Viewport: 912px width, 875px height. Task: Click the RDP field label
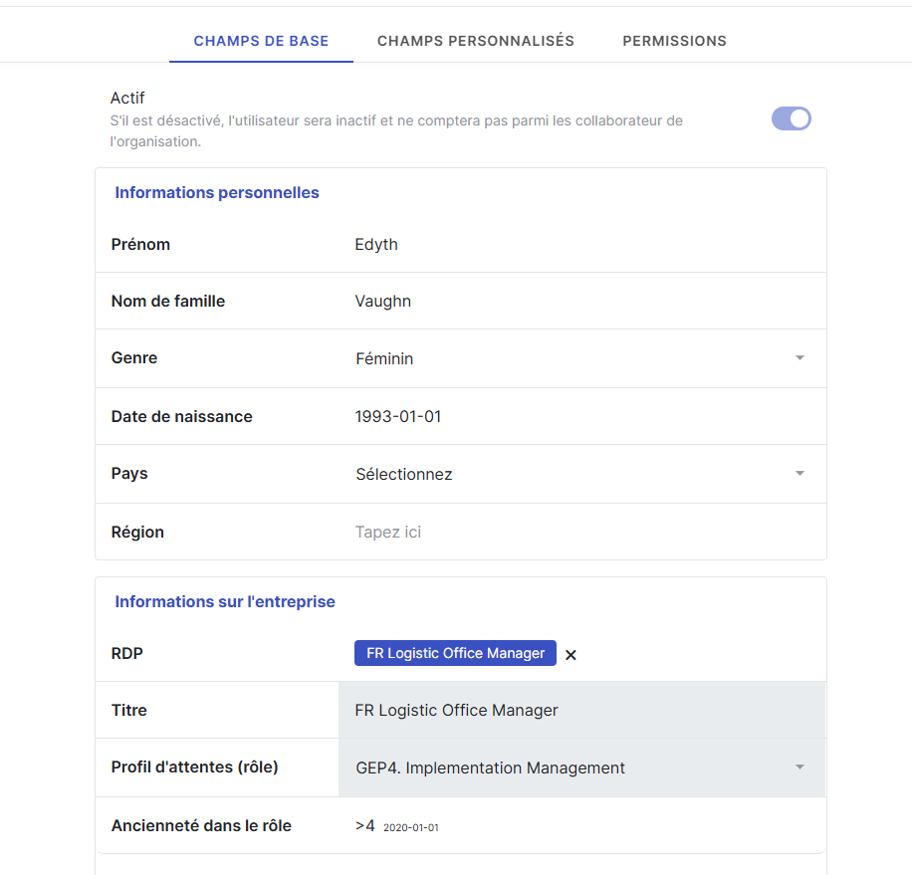[127, 653]
